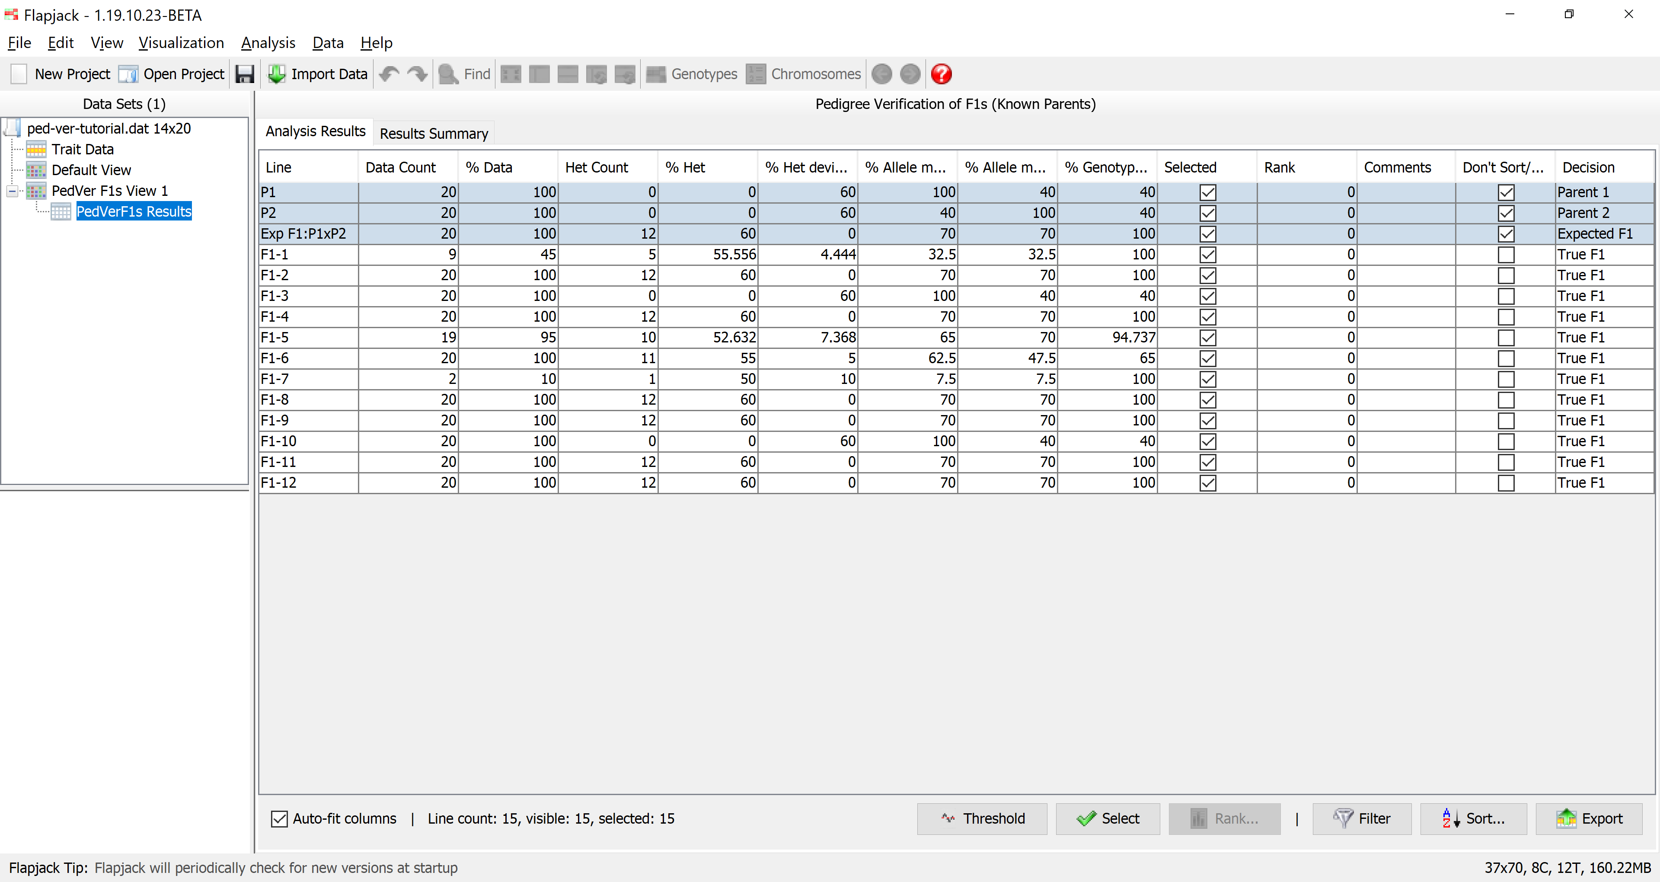Click the Open Project toolbar icon
Screen dimensions: 1660x882
128,74
